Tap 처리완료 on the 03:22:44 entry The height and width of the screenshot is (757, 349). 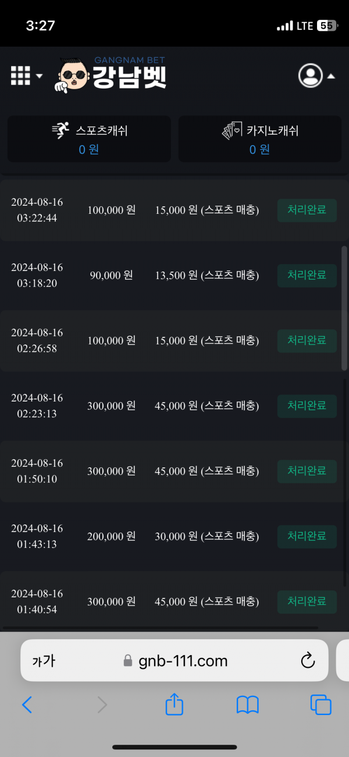(x=307, y=210)
